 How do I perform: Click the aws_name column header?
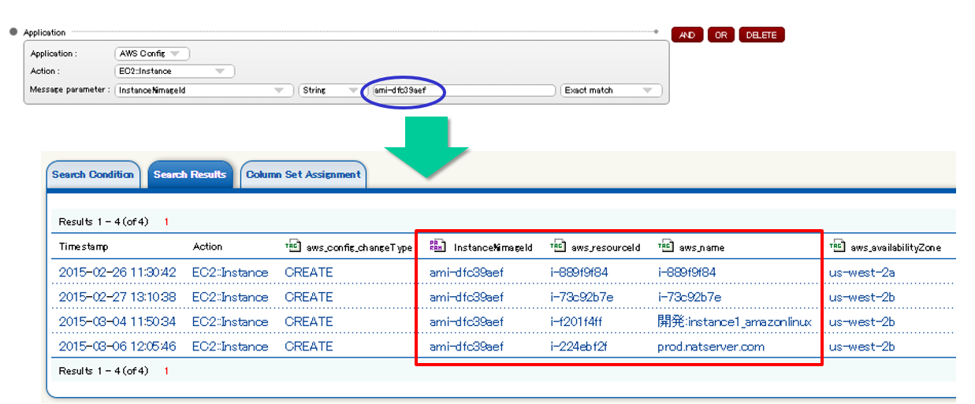(x=701, y=247)
